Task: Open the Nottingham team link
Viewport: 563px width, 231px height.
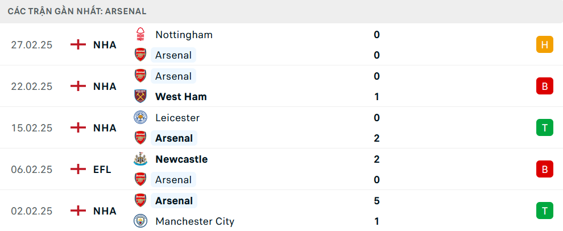Action: [x=184, y=35]
